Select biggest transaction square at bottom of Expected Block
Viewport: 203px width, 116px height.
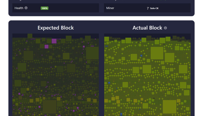[x=50, y=107]
